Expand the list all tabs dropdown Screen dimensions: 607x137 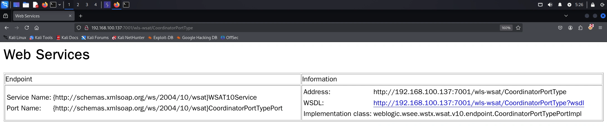coord(566,16)
